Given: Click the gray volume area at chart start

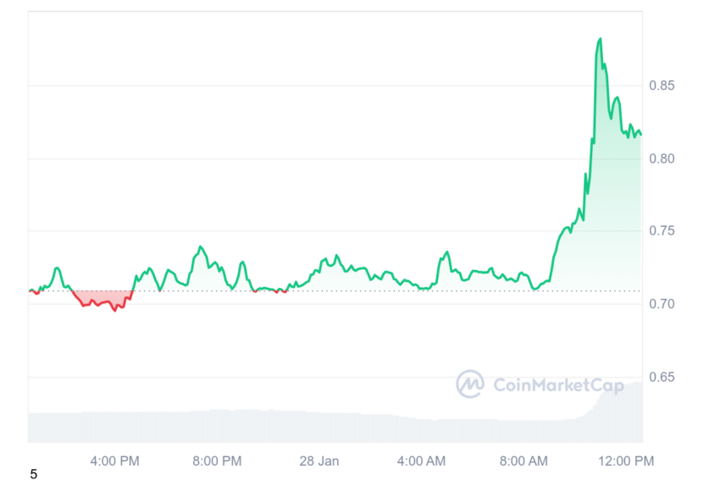Looking at the screenshot, I should point(55,428).
